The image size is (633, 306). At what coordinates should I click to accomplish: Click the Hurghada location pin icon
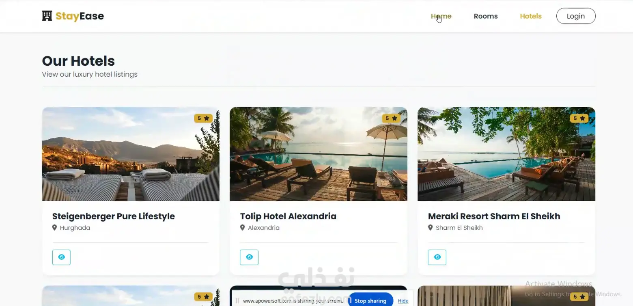(x=54, y=228)
